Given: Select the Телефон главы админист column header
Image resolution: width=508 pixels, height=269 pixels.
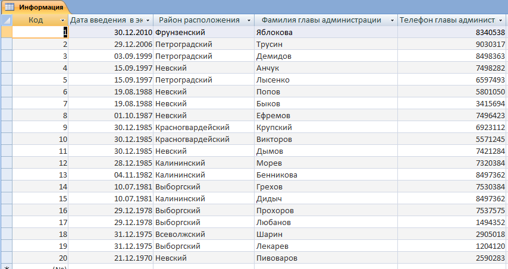Looking at the screenshot, I should [451, 20].
